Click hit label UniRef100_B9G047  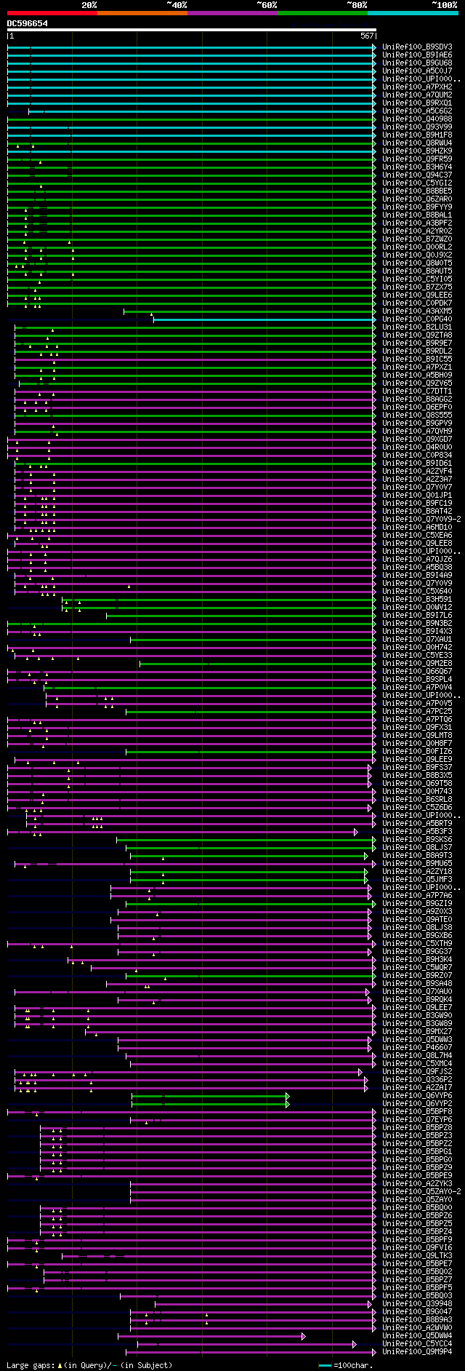coord(417,1312)
